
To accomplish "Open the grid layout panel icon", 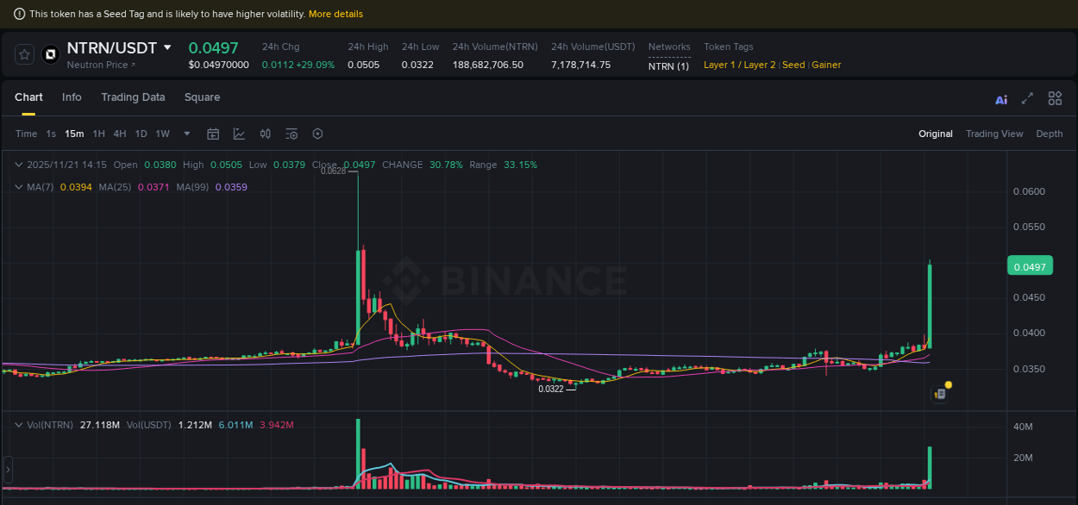I will pyautogui.click(x=1055, y=99).
